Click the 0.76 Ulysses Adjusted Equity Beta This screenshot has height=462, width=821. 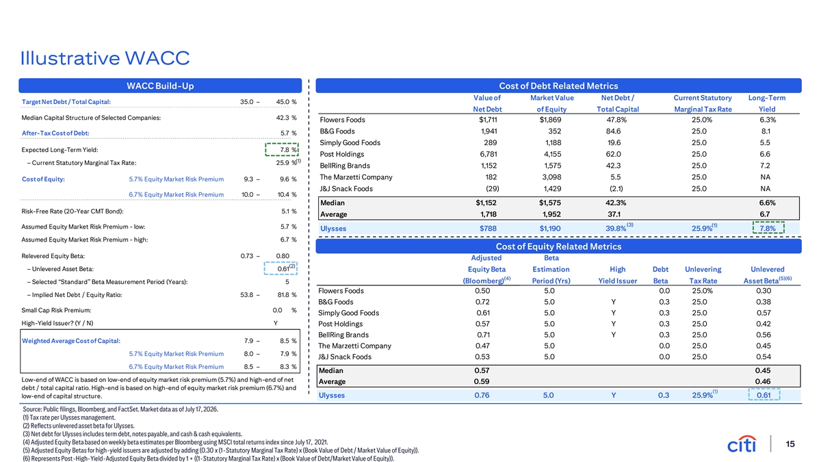483,395
